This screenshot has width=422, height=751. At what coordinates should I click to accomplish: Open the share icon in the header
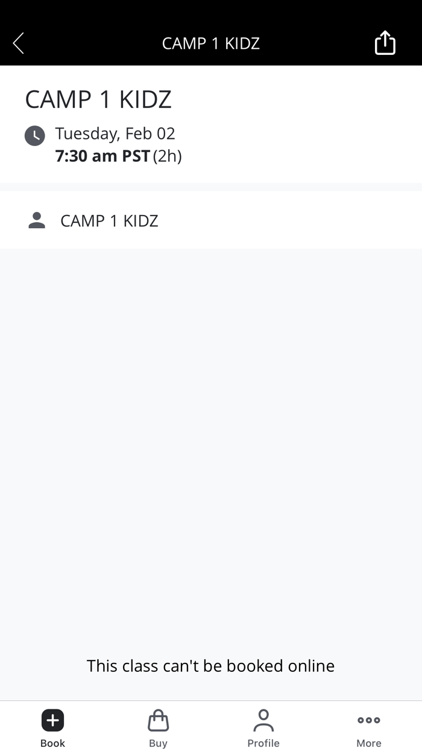click(385, 42)
